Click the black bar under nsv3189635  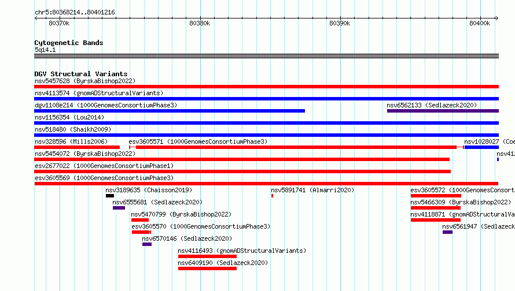coord(110,196)
